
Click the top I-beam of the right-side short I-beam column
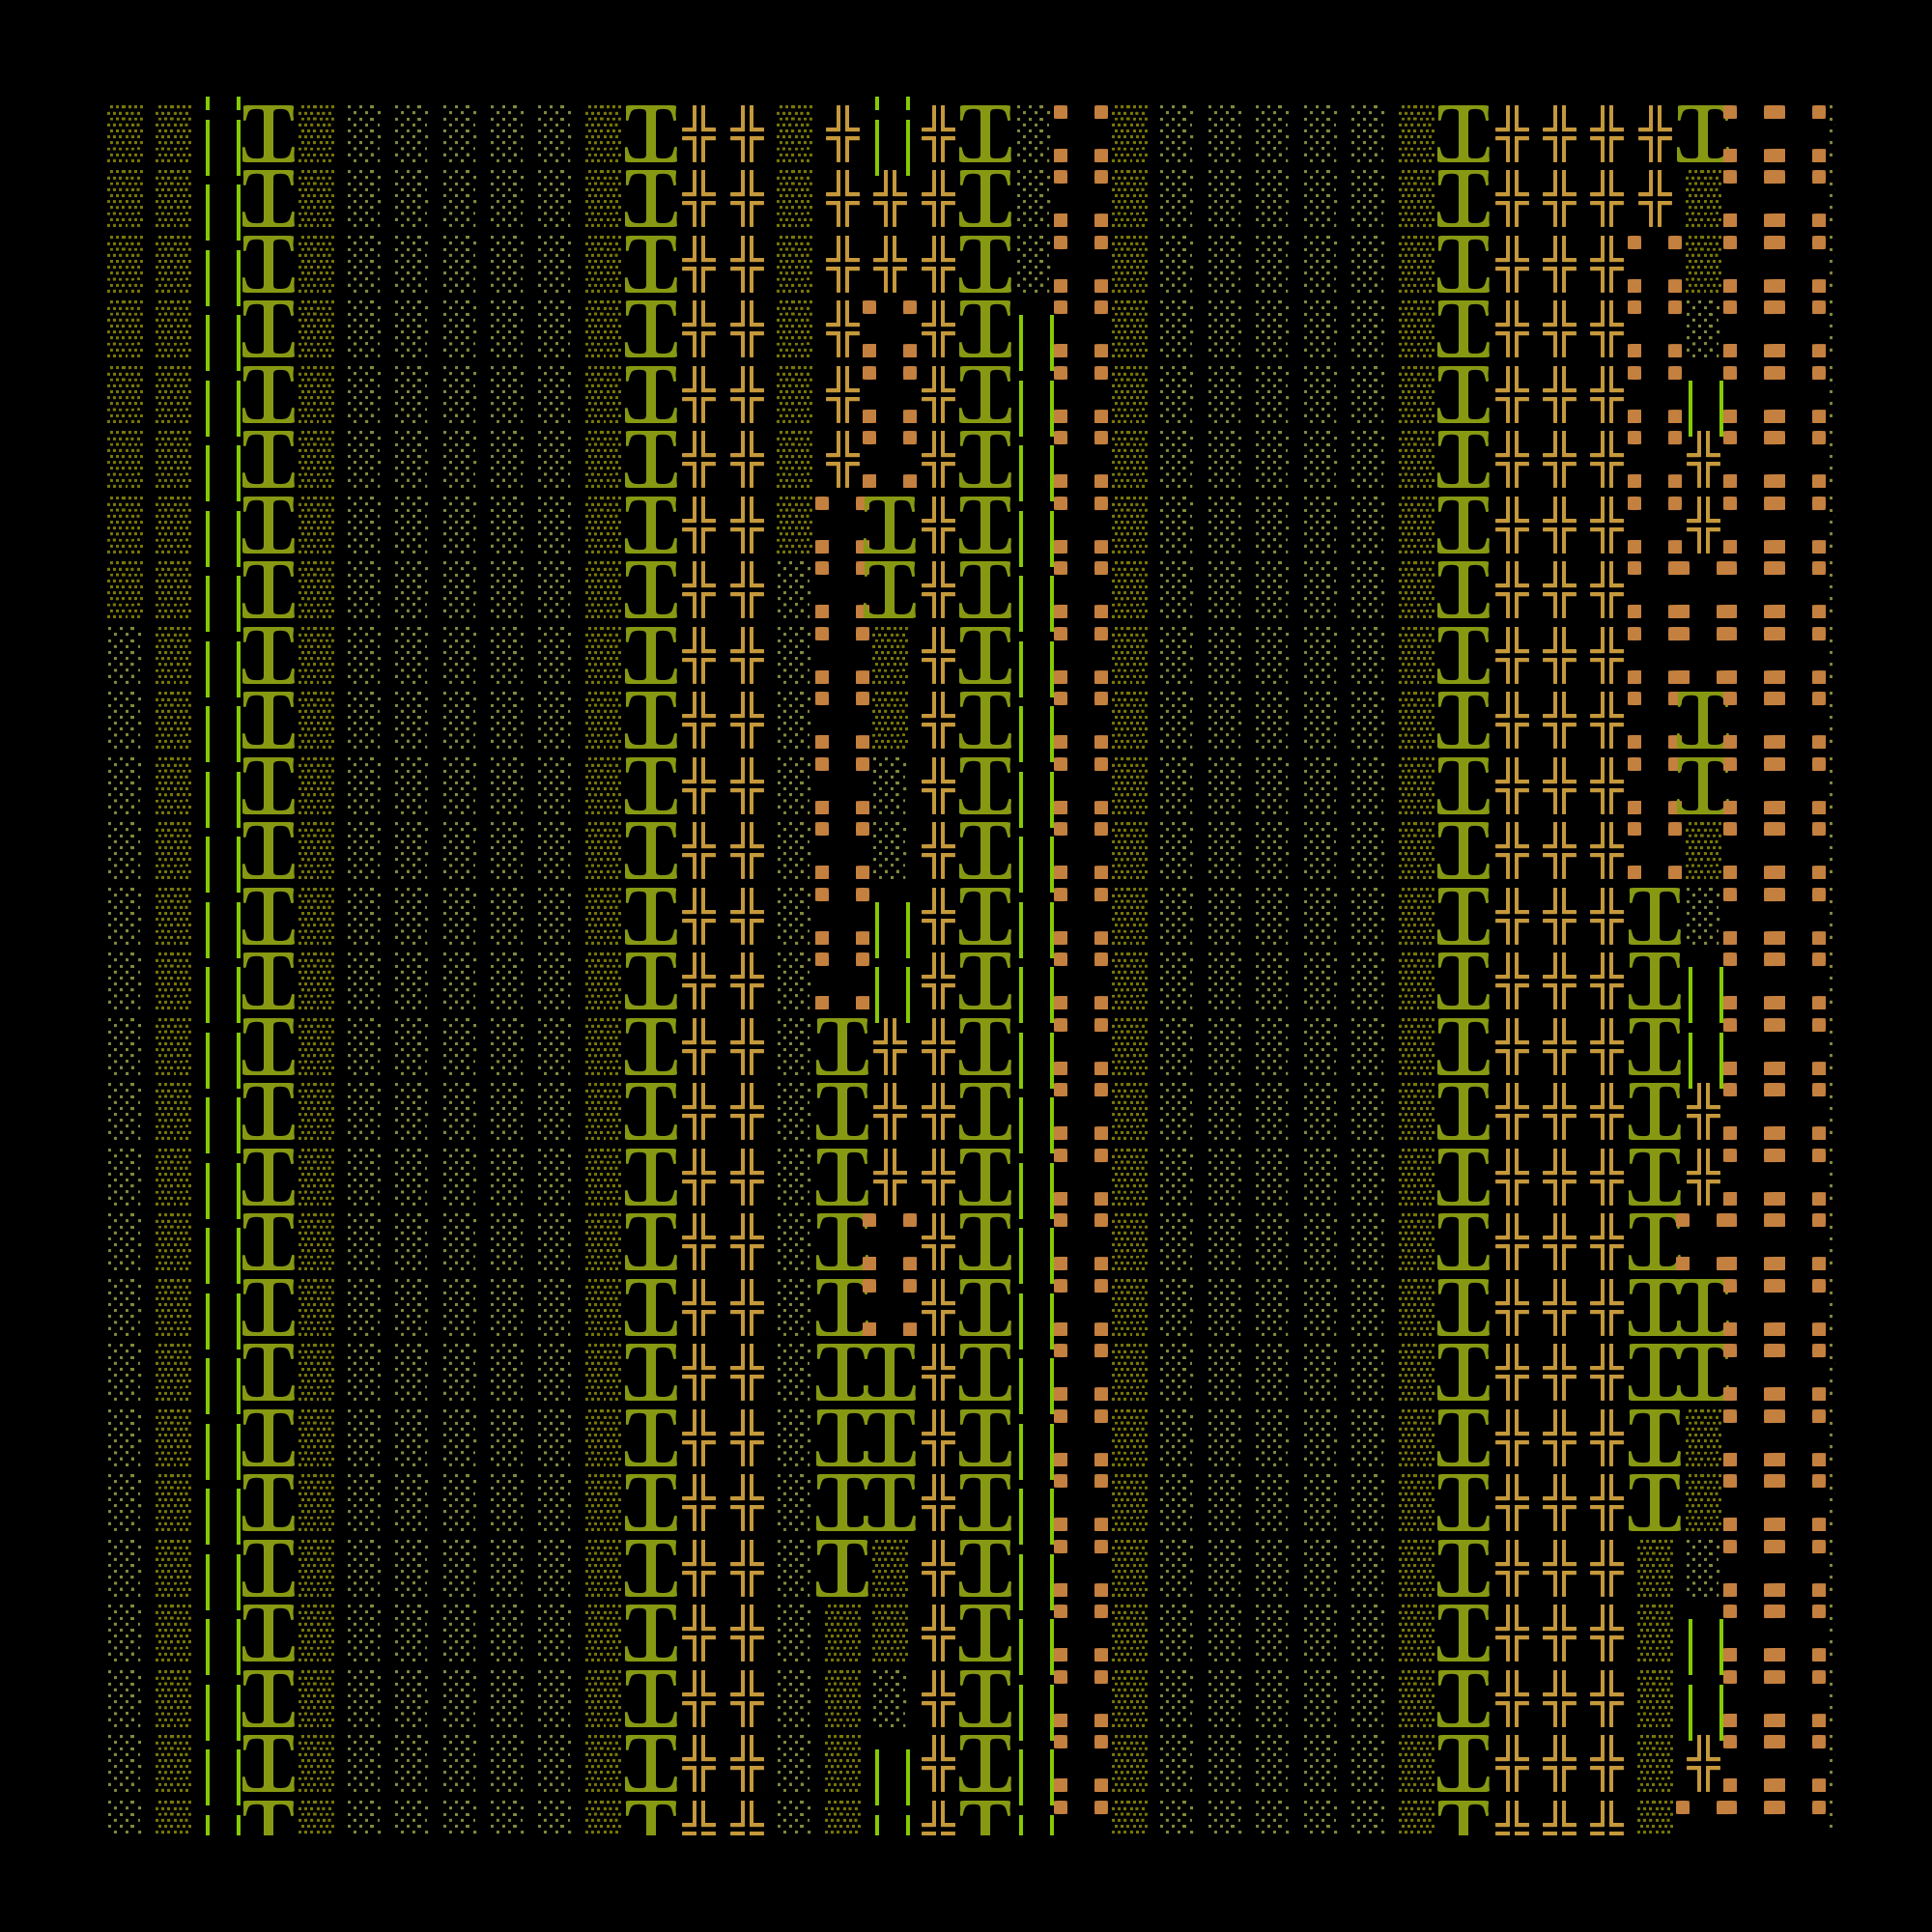point(1654,917)
